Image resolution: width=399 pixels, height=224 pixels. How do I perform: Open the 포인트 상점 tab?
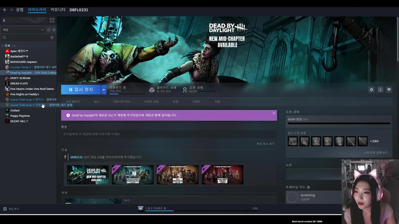[151, 102]
